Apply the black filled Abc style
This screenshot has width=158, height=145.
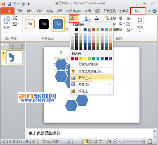(x=44, y=24)
